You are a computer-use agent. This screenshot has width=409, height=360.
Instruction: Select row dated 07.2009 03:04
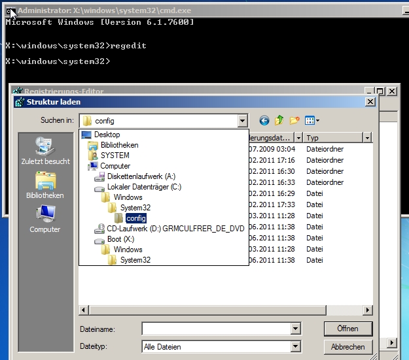(310, 149)
